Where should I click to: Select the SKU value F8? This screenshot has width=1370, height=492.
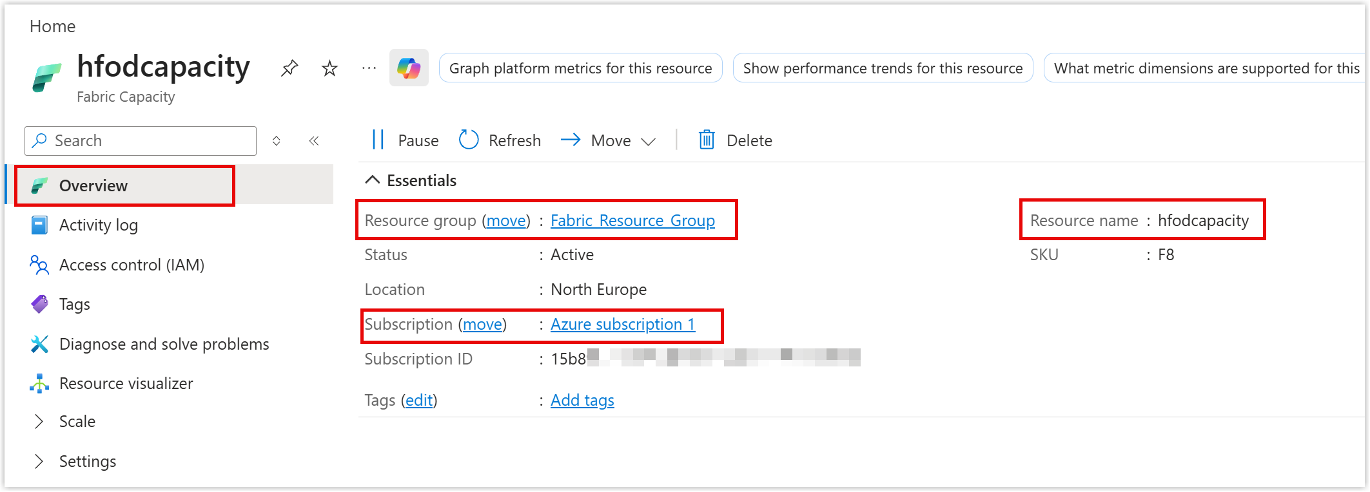[1166, 254]
